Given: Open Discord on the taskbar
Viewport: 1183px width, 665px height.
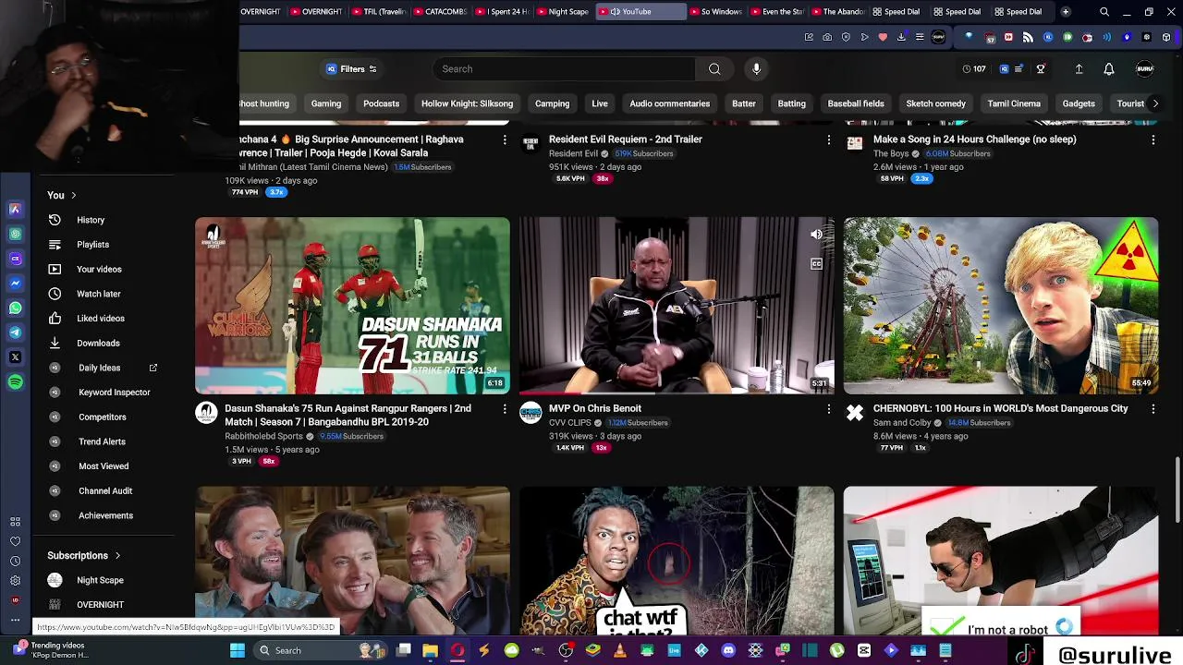Looking at the screenshot, I should pyautogui.click(x=728, y=650).
